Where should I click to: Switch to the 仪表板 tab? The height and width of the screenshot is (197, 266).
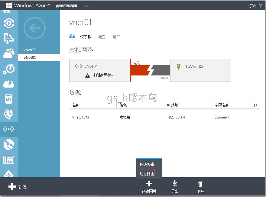tap(86, 37)
